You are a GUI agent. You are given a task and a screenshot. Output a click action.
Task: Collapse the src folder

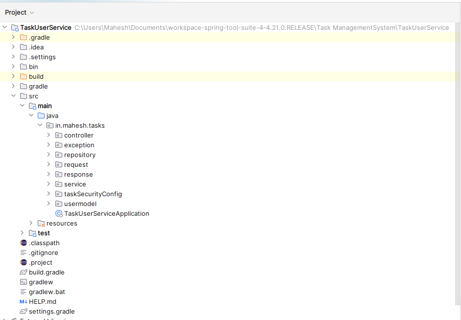click(13, 96)
